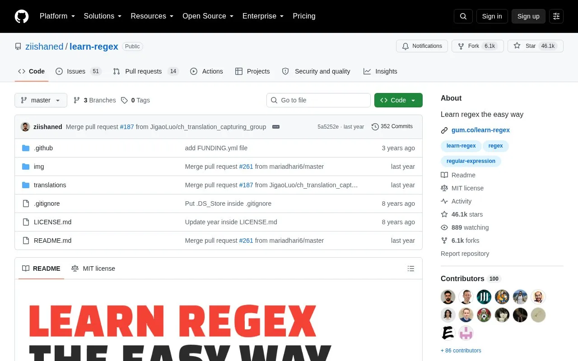This screenshot has height=361, width=578.
Task: Star the learn-regex repository
Action: coord(536,46)
